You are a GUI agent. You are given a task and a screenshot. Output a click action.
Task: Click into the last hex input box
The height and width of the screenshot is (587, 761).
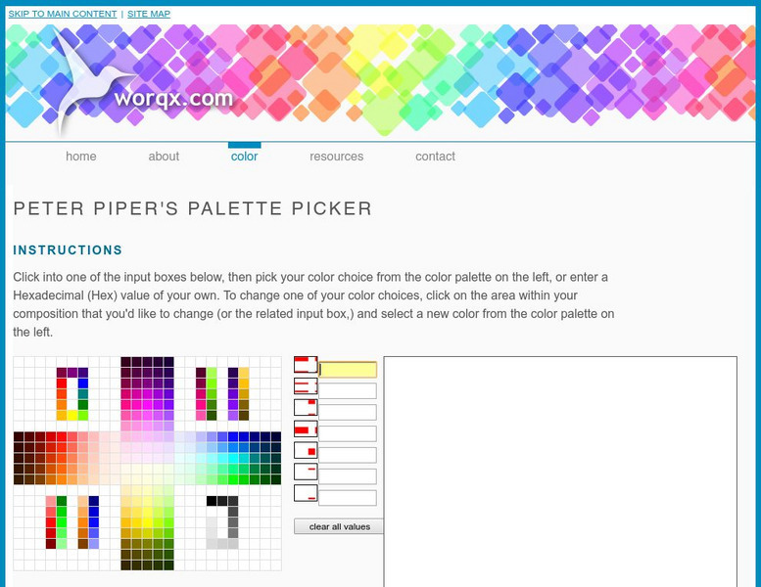348,498
